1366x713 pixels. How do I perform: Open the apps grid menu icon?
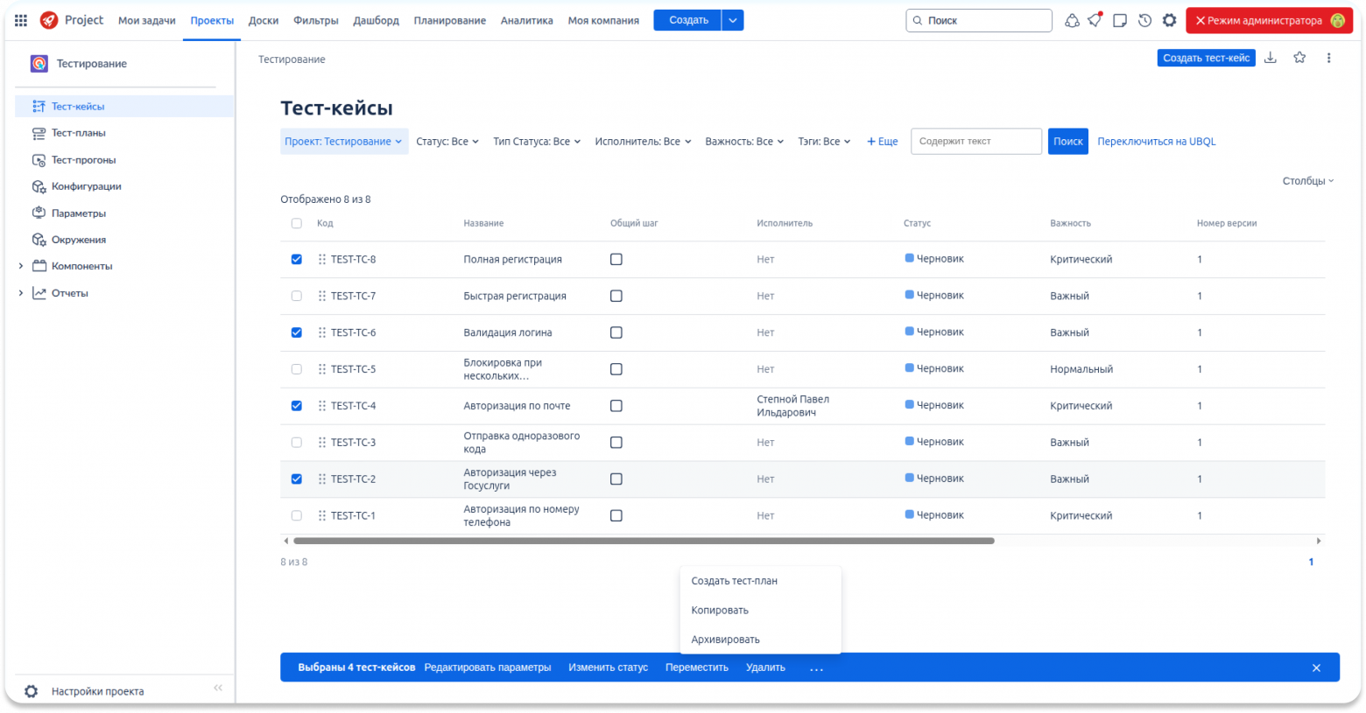(21, 20)
